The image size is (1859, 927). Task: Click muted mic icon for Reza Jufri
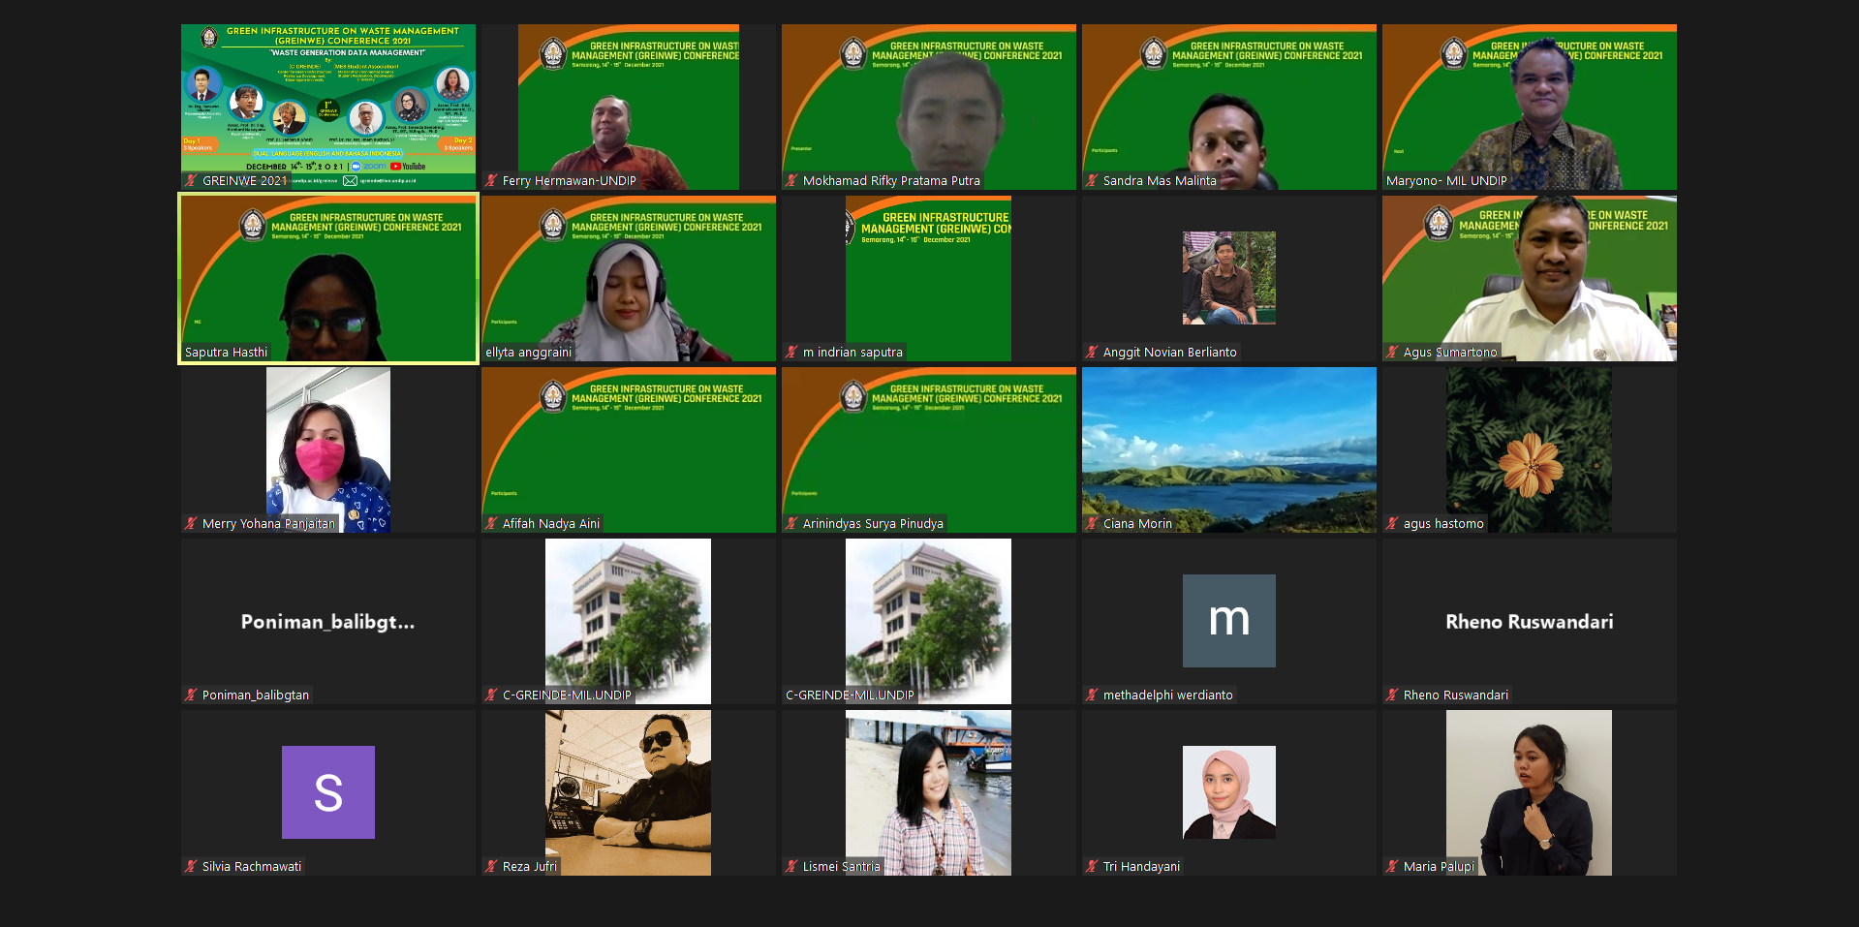[492, 867]
